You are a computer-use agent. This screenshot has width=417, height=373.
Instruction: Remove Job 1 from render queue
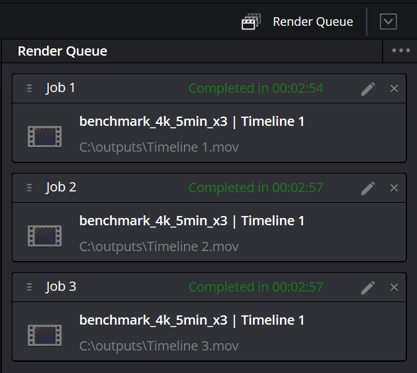click(394, 89)
